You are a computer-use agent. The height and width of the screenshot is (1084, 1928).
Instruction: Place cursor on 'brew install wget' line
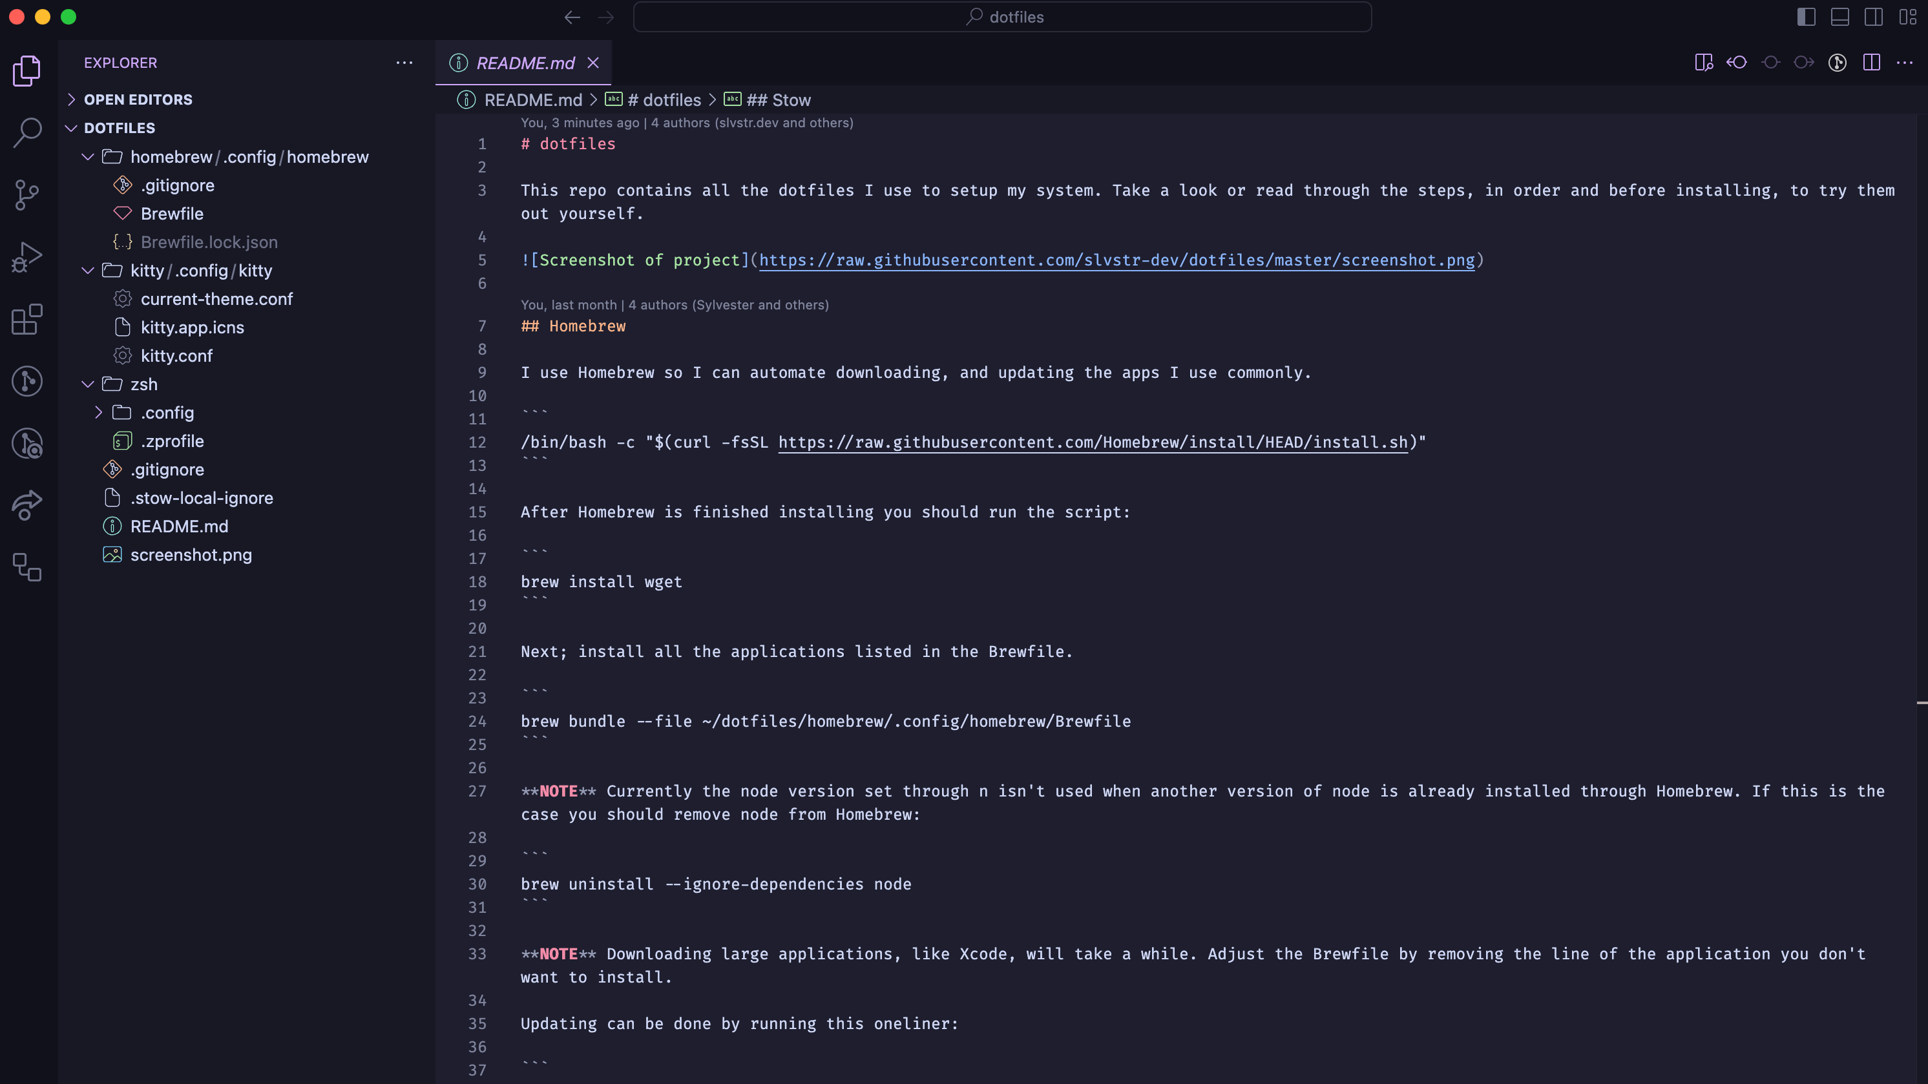(602, 581)
